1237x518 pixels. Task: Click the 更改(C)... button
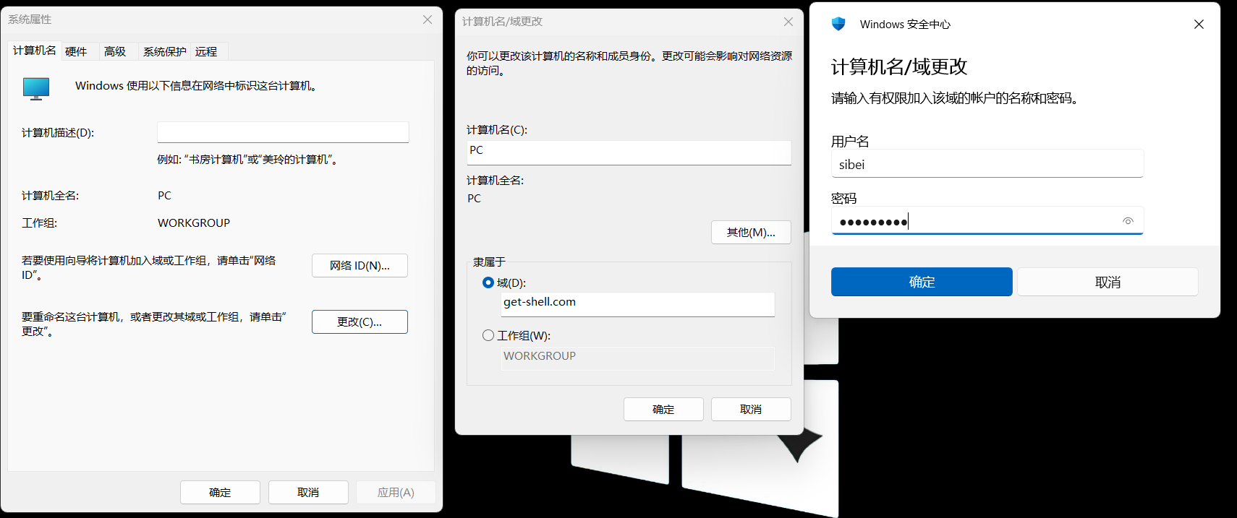click(x=360, y=321)
